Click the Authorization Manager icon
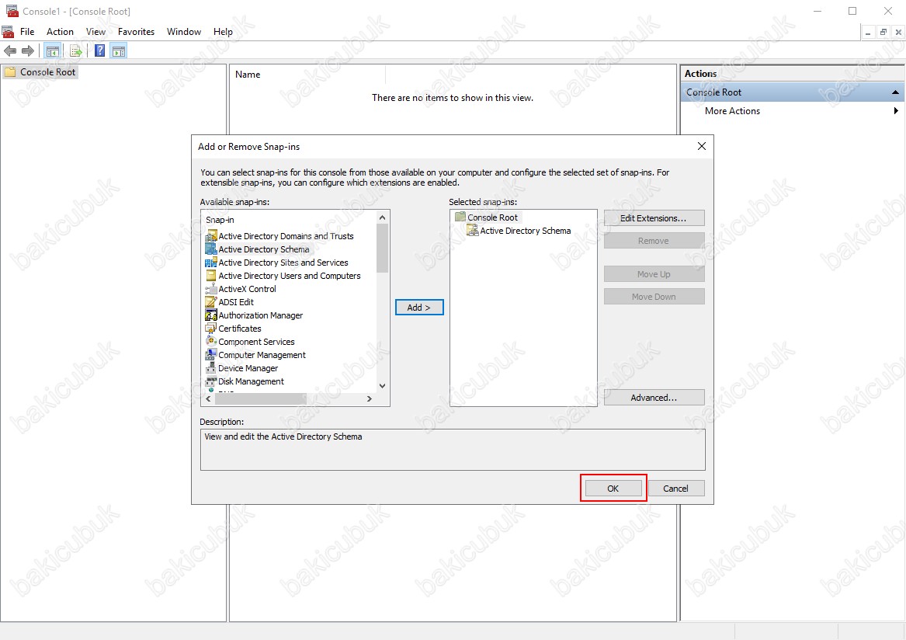Image resolution: width=906 pixels, height=640 pixels. click(211, 315)
